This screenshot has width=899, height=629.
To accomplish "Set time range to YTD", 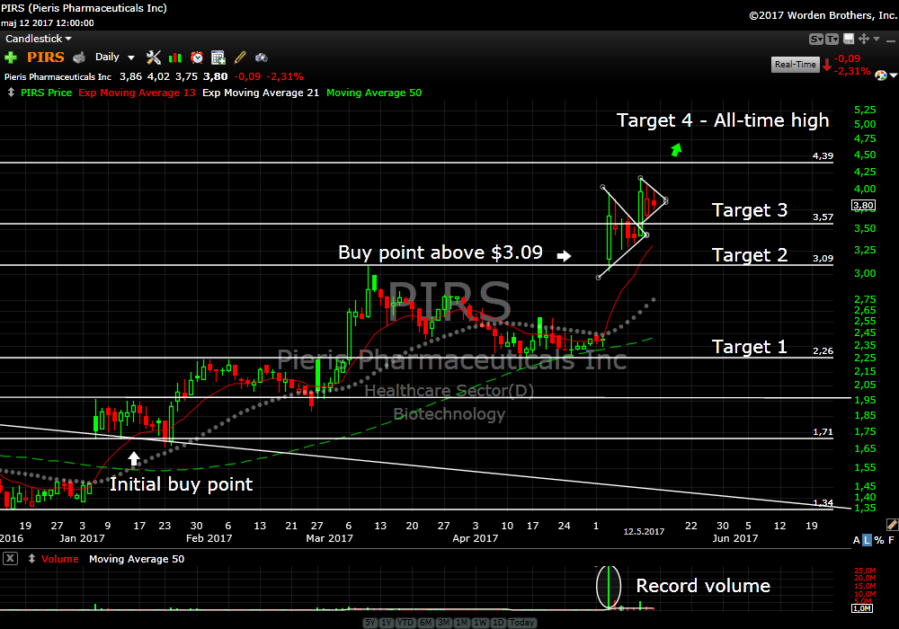I will [x=405, y=622].
